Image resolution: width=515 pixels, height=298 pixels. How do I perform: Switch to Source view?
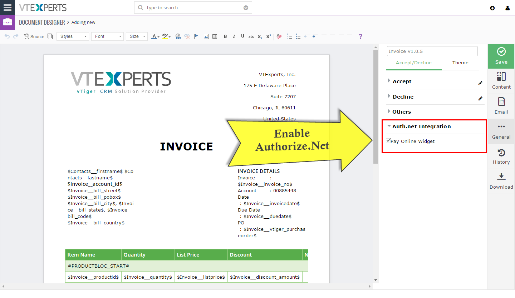tap(34, 36)
